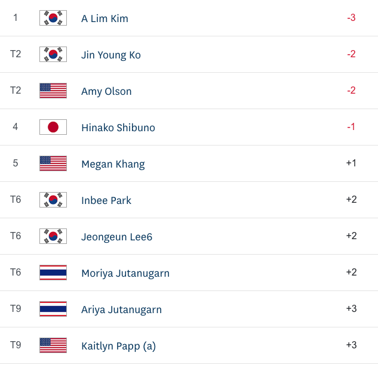
Task: Open Inbee Park player page
Action: click(106, 200)
